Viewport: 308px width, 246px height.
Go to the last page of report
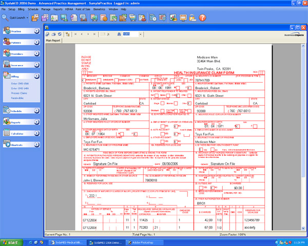[x=95, y=34]
